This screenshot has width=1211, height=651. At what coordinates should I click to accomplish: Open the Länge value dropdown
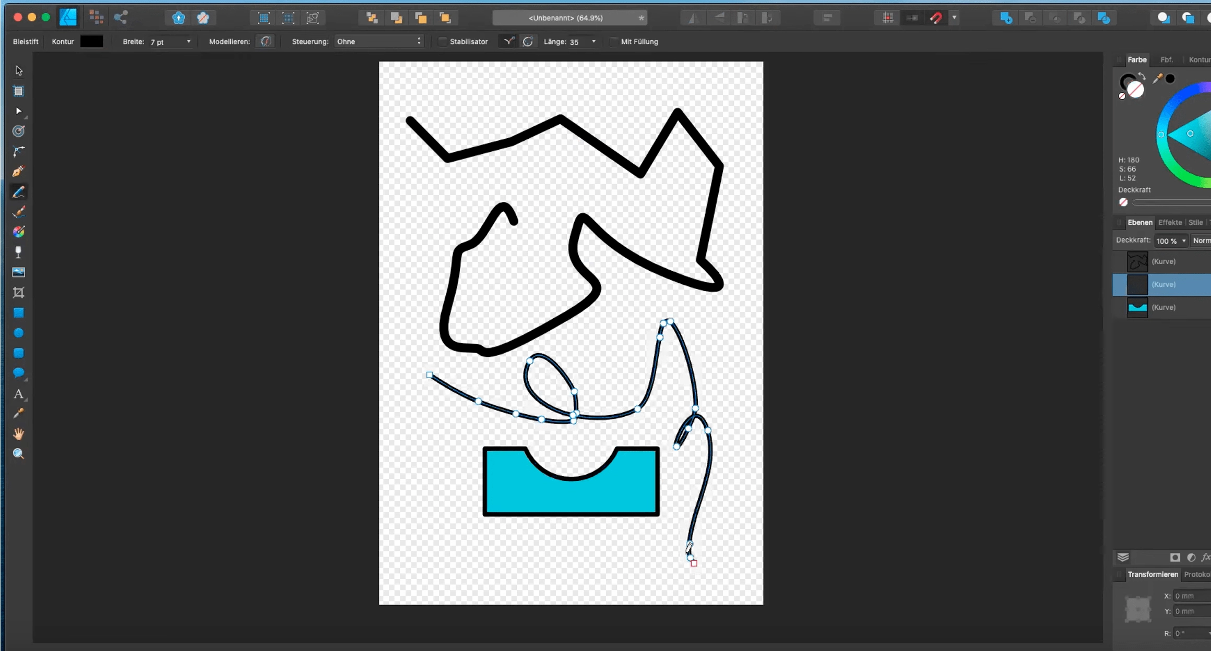click(593, 42)
